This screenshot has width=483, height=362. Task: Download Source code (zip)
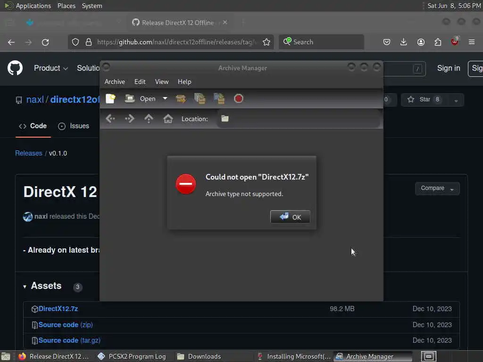[66, 325]
